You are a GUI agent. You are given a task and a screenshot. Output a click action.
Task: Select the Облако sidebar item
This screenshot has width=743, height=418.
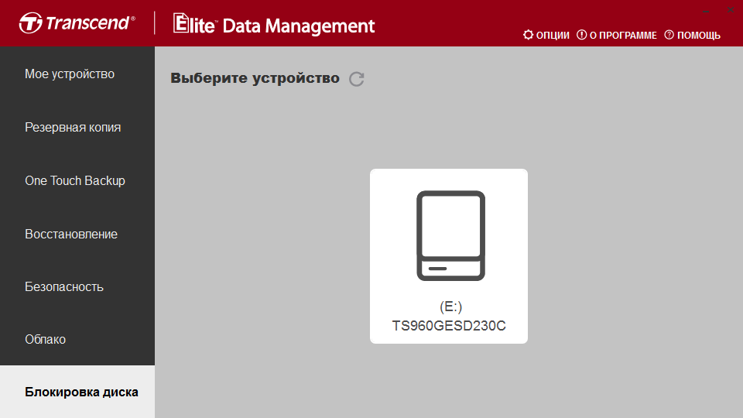[x=77, y=339]
